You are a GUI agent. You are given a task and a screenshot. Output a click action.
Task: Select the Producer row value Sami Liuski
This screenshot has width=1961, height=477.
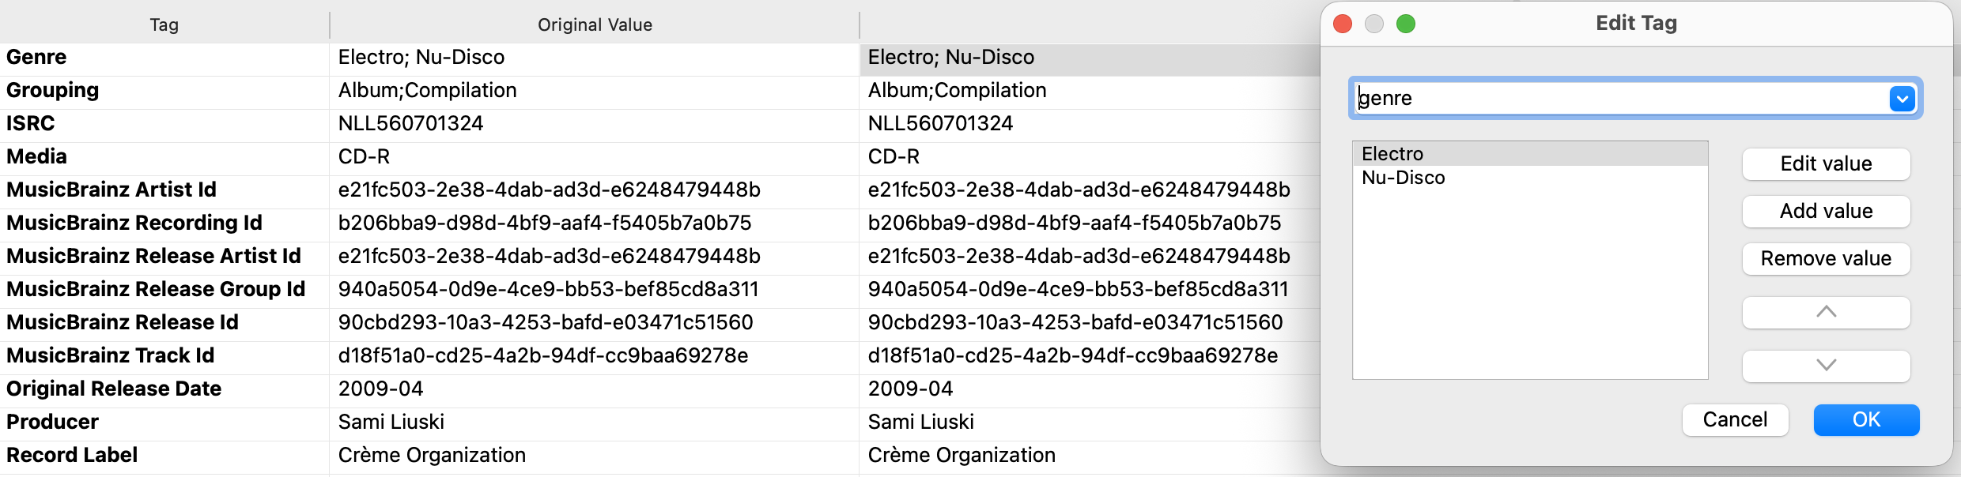point(391,423)
